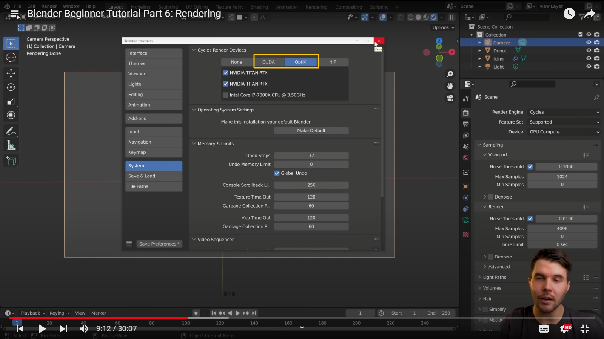Open the View Layer properties tab icon
Screen dimensions: 604x339
click(466, 135)
